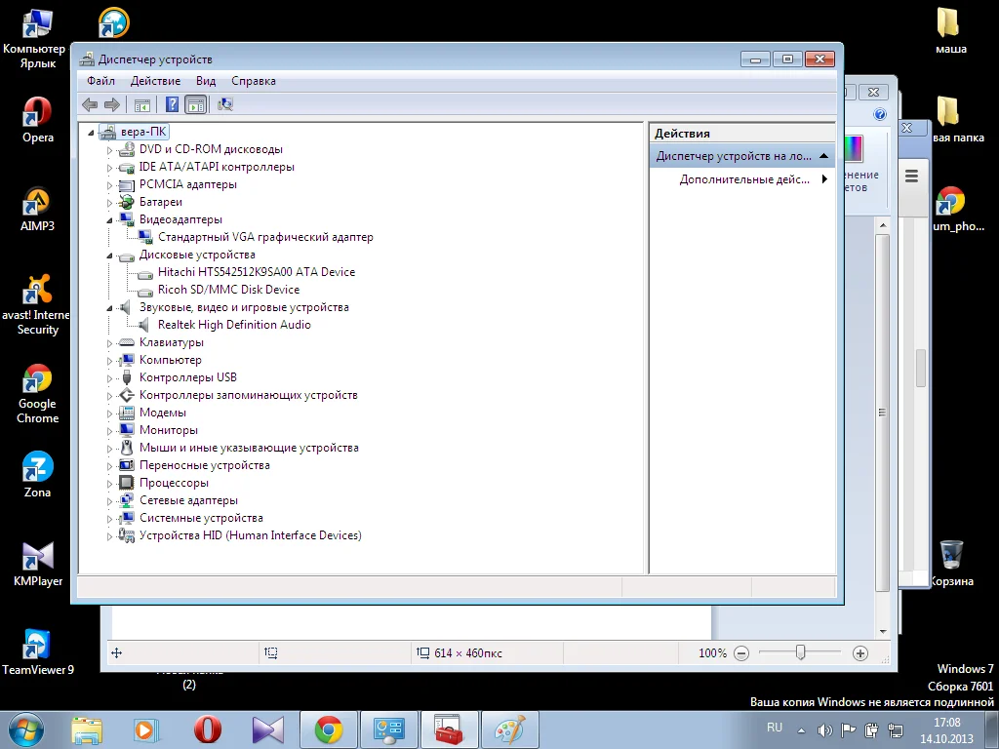Image resolution: width=999 pixels, height=749 pixels.
Task: Select Переносные устройства entry
Action: point(205,465)
